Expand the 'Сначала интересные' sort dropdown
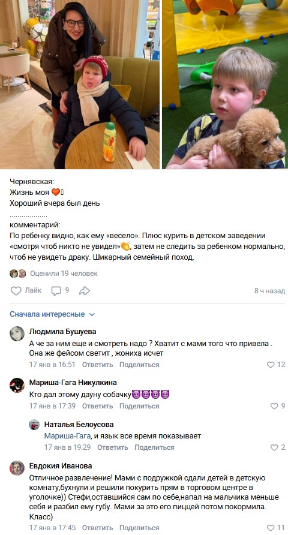 click(x=52, y=314)
